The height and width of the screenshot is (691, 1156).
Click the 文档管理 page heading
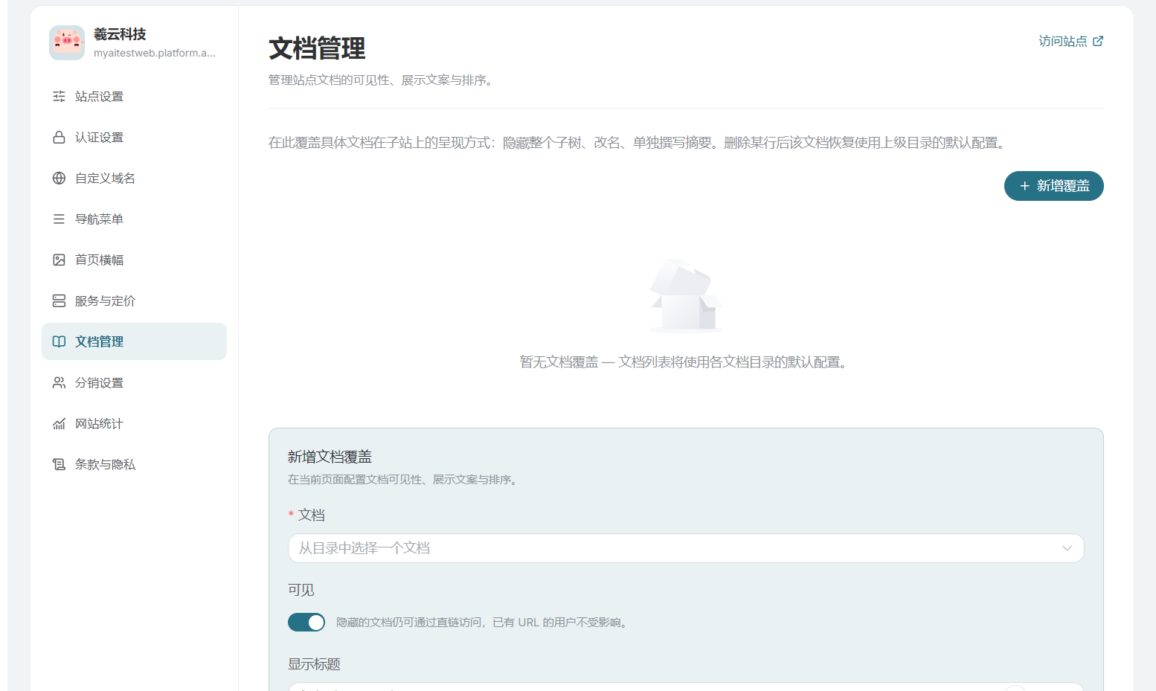317,48
